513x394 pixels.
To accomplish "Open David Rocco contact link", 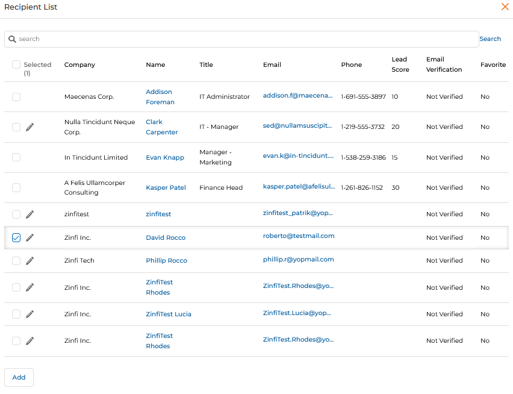I will point(166,237).
